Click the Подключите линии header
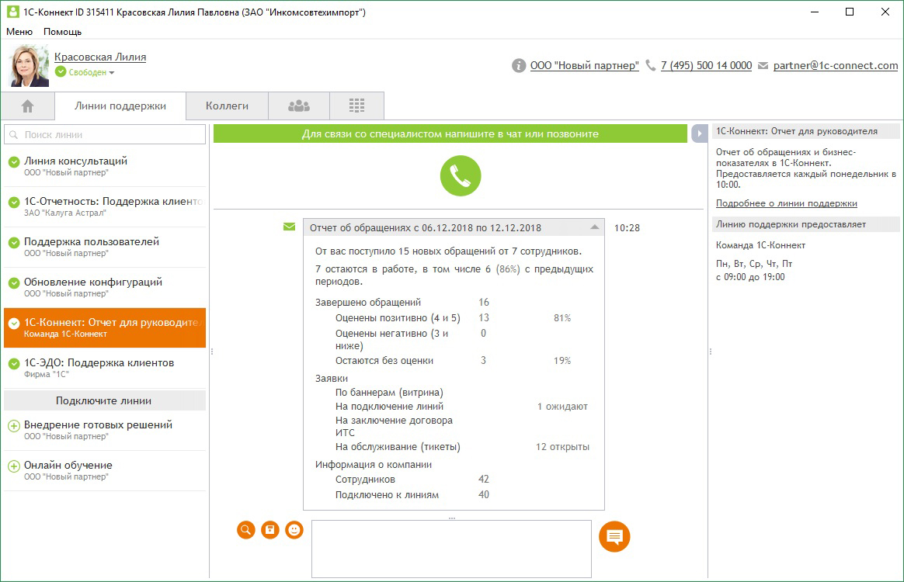This screenshot has height=582, width=904. tap(104, 400)
